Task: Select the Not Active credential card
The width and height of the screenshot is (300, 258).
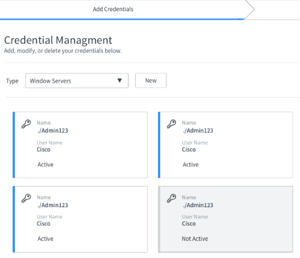Action: point(226,219)
